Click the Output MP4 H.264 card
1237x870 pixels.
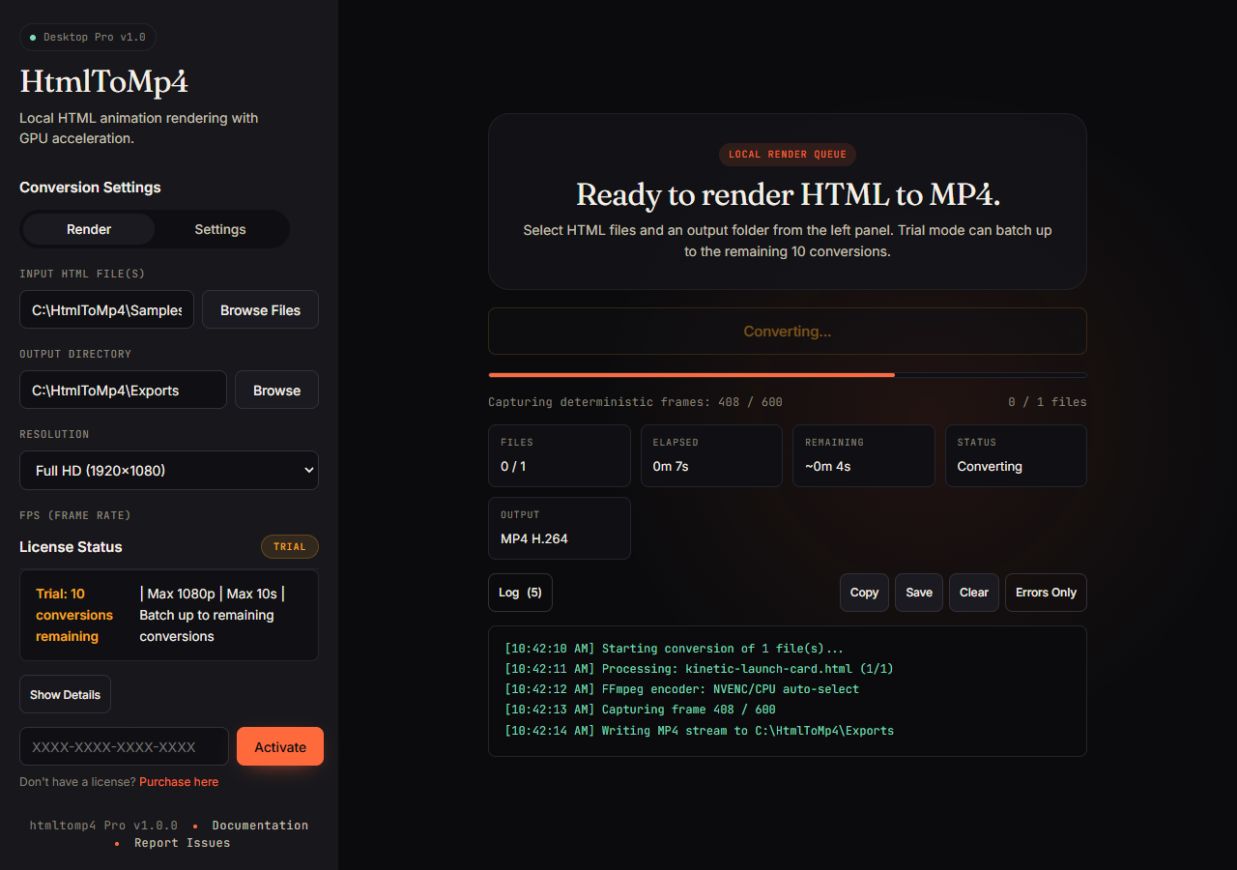point(560,528)
